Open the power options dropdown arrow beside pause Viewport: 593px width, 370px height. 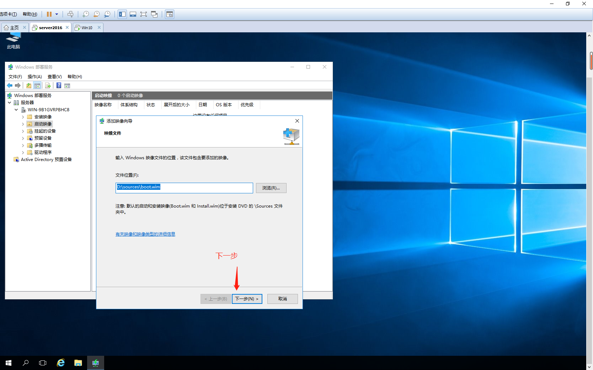click(x=57, y=14)
